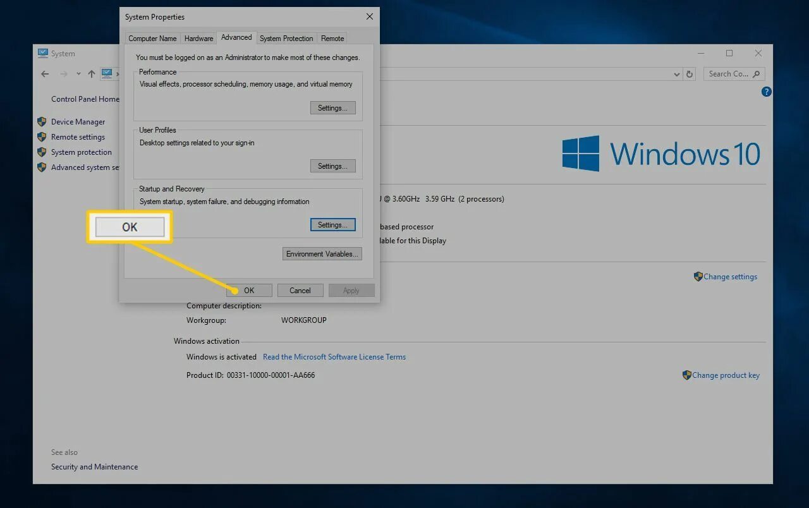Image resolution: width=809 pixels, height=508 pixels.
Task: Click the search magnifier icon
Action: (757, 74)
